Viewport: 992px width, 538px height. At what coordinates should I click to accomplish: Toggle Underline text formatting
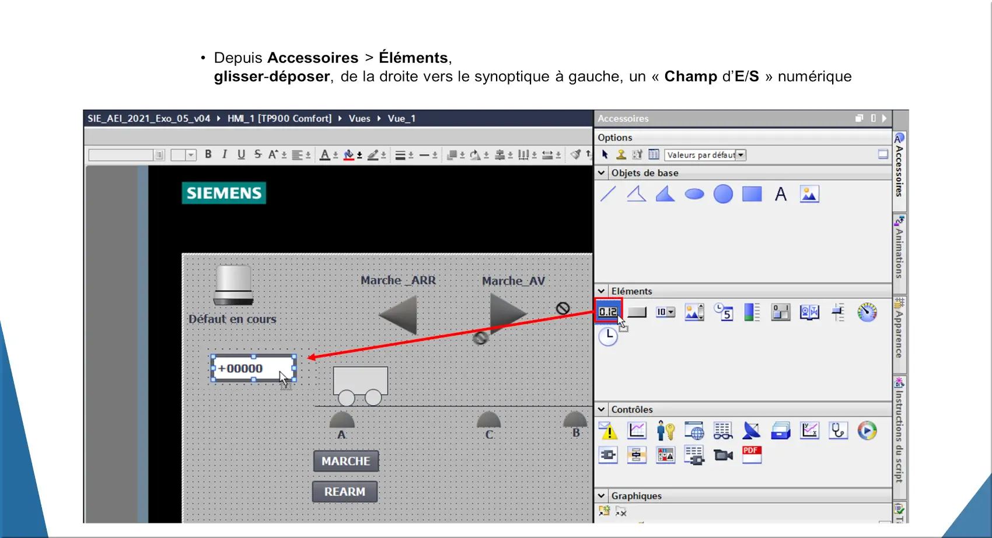241,154
